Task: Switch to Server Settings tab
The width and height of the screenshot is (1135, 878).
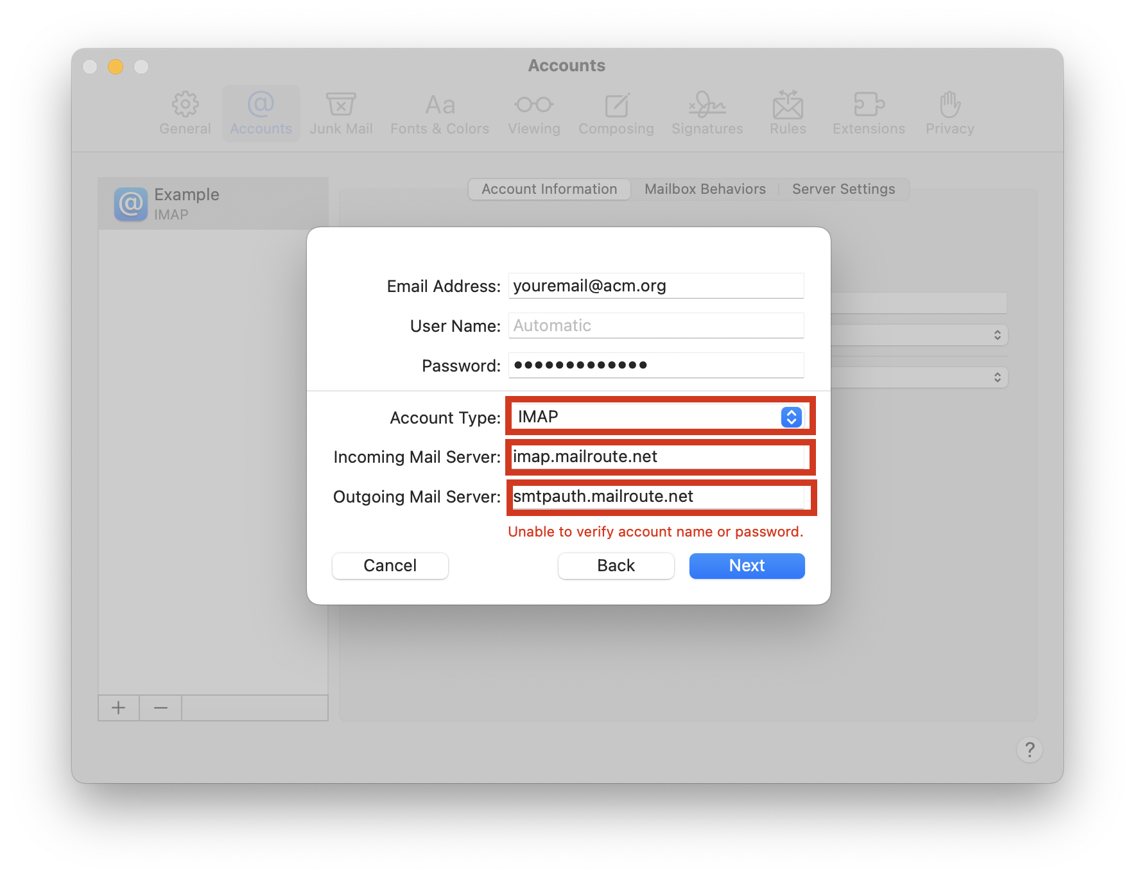Action: tap(844, 189)
